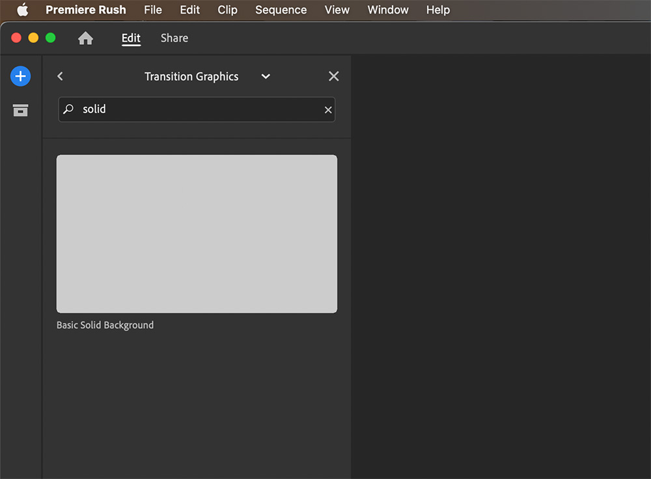Click the green full-screen window button
The width and height of the screenshot is (651, 479).
[x=50, y=38]
